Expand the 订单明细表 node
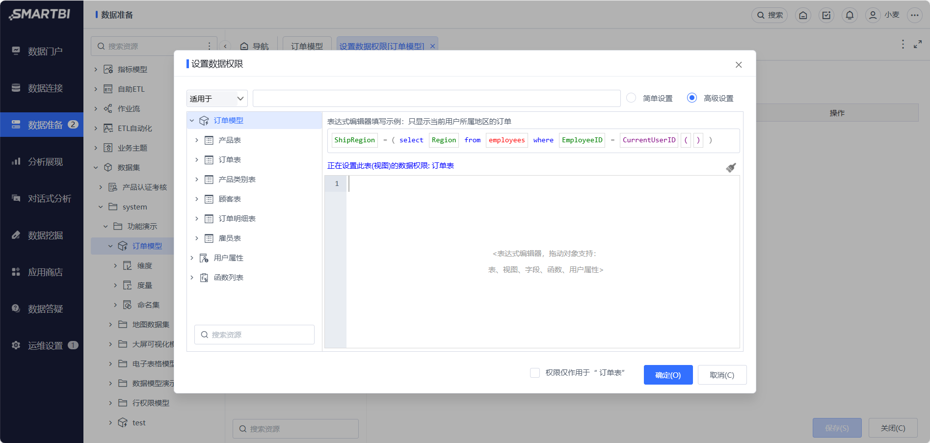The height and width of the screenshot is (443, 930). click(x=197, y=219)
